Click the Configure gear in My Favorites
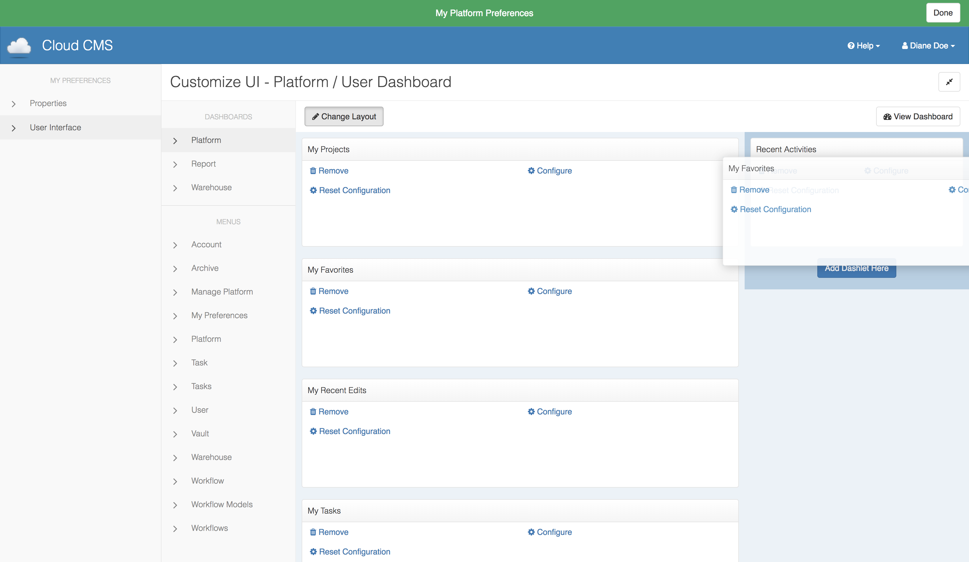The image size is (969, 562). coord(531,291)
